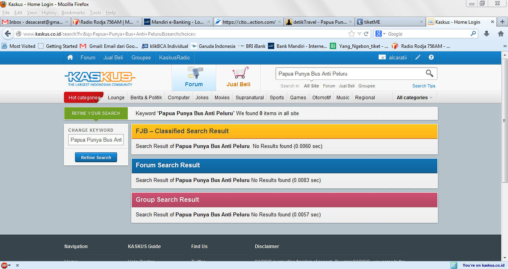
Task: Click alcaratii username in header
Action: point(398,57)
